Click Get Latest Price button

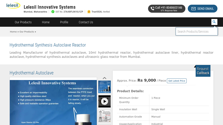tap(177, 81)
